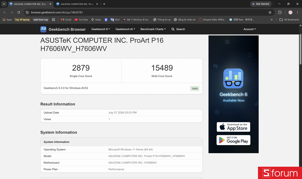Click the Geekbench 6.3.0 for Windows AVX2 text
The height and width of the screenshot is (179, 302).
coord(66,88)
